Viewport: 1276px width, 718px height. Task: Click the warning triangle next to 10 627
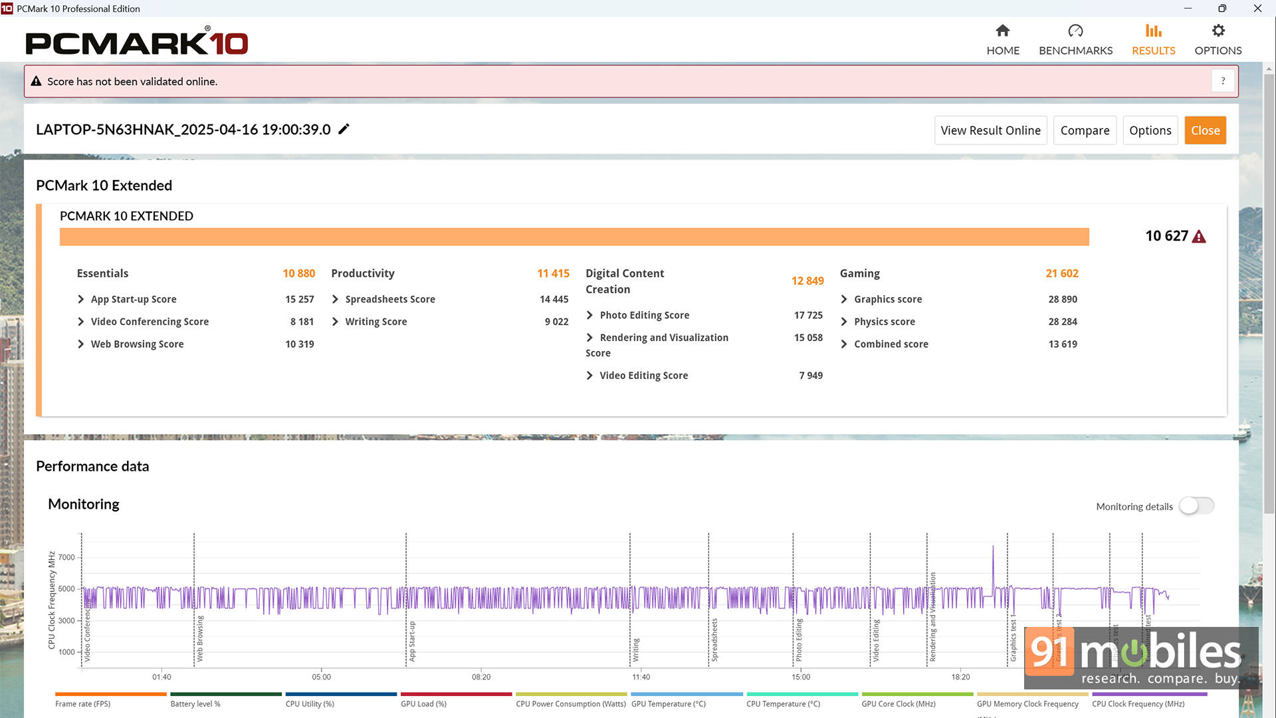coord(1199,237)
